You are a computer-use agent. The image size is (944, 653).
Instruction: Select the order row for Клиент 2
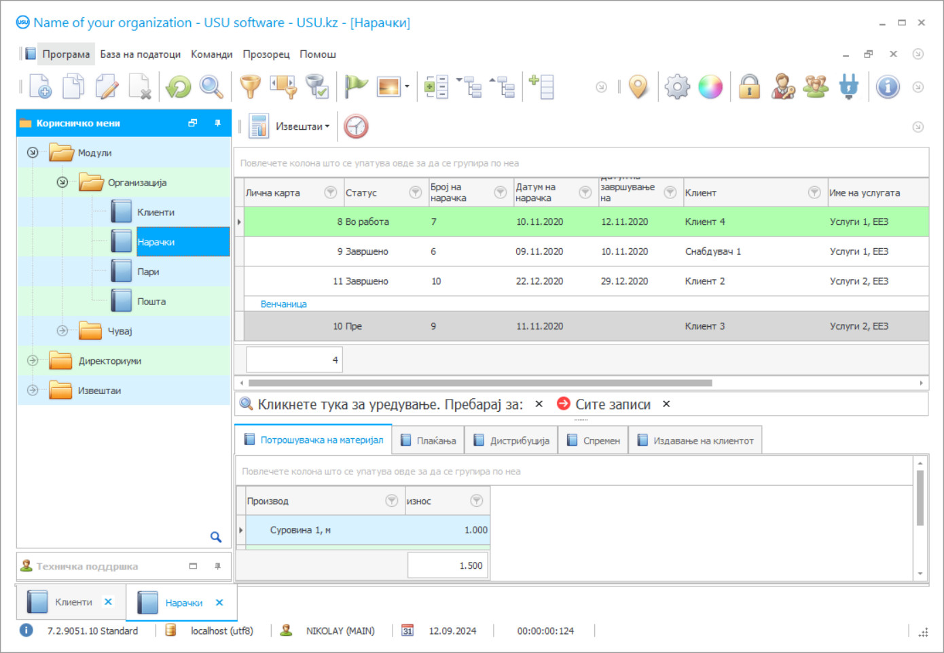click(x=586, y=281)
